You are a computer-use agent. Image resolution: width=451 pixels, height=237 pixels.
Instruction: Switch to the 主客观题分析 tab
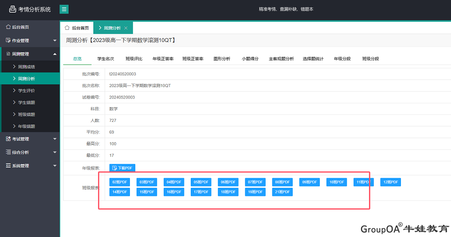tap(281, 59)
